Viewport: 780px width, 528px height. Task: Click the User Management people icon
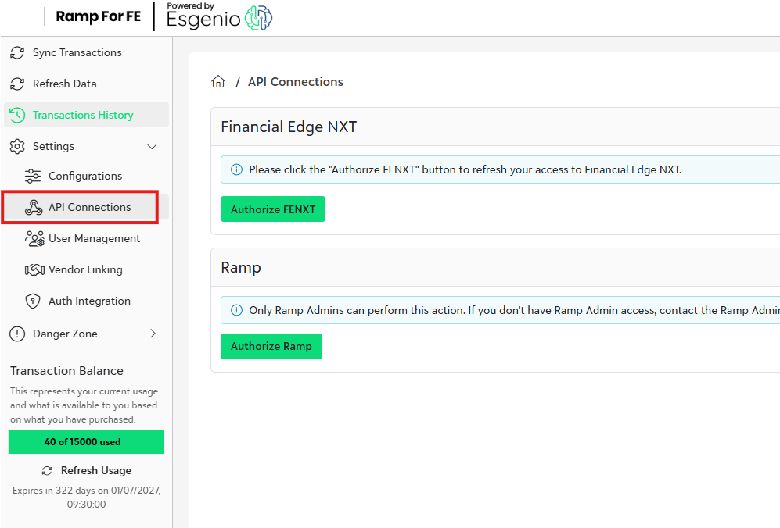tap(34, 238)
